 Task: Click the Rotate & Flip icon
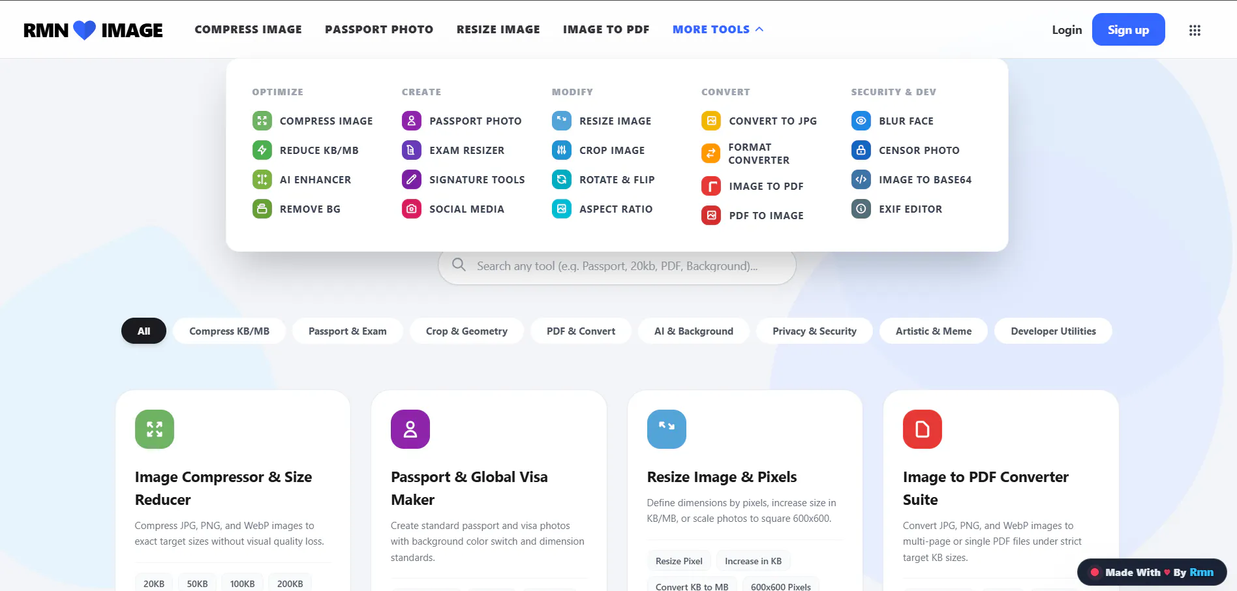562,179
